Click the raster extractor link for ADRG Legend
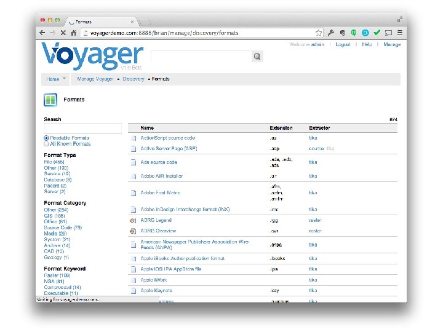The height and width of the screenshot is (332, 443). pyautogui.click(x=315, y=220)
